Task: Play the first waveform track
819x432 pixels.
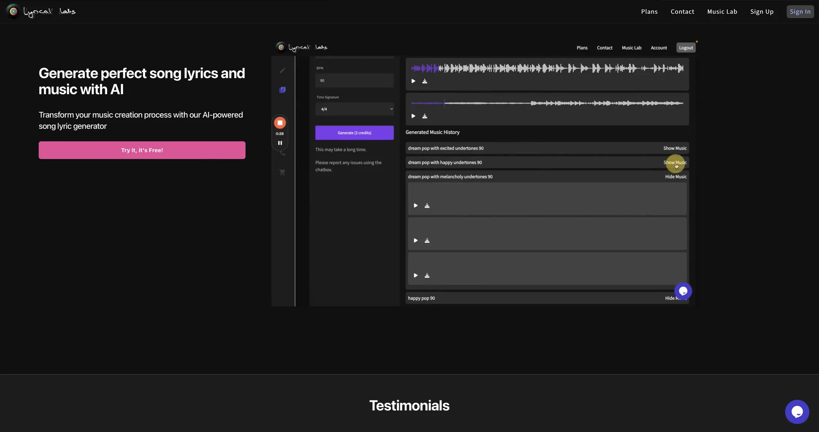Action: click(x=413, y=81)
